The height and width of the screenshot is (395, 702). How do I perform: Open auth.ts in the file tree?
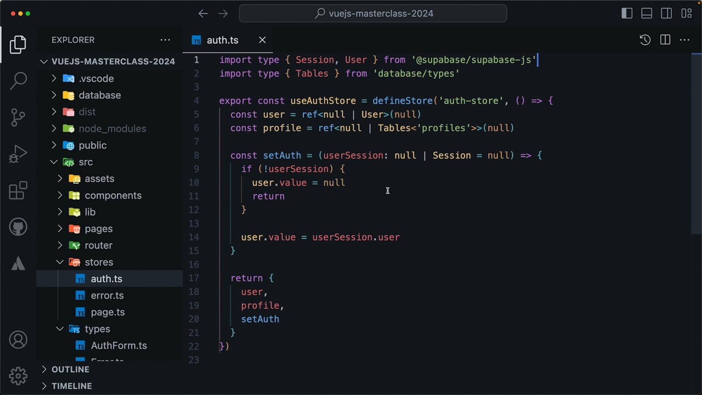(110, 279)
